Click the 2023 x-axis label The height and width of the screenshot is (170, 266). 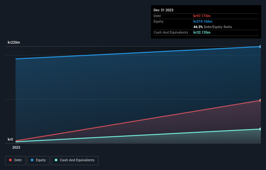click(x=16, y=147)
